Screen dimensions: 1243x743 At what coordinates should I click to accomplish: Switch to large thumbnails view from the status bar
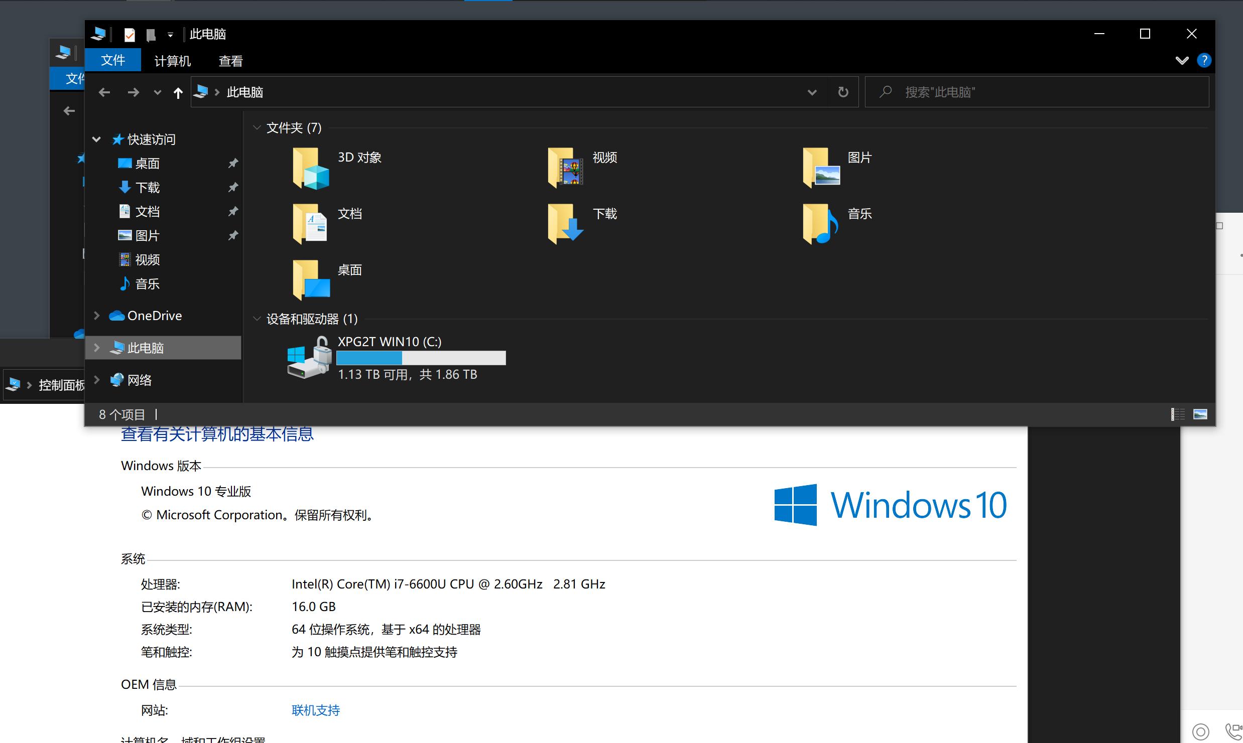click(x=1200, y=413)
